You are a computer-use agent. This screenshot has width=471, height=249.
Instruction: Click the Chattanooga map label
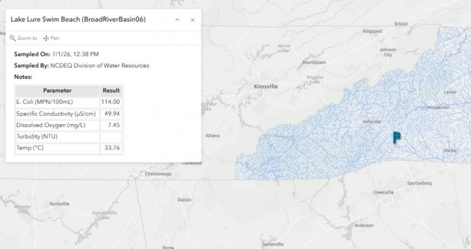click(x=158, y=174)
